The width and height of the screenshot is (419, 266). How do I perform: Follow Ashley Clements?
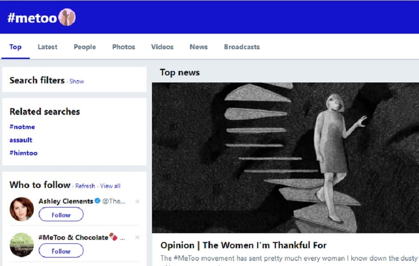tap(61, 215)
